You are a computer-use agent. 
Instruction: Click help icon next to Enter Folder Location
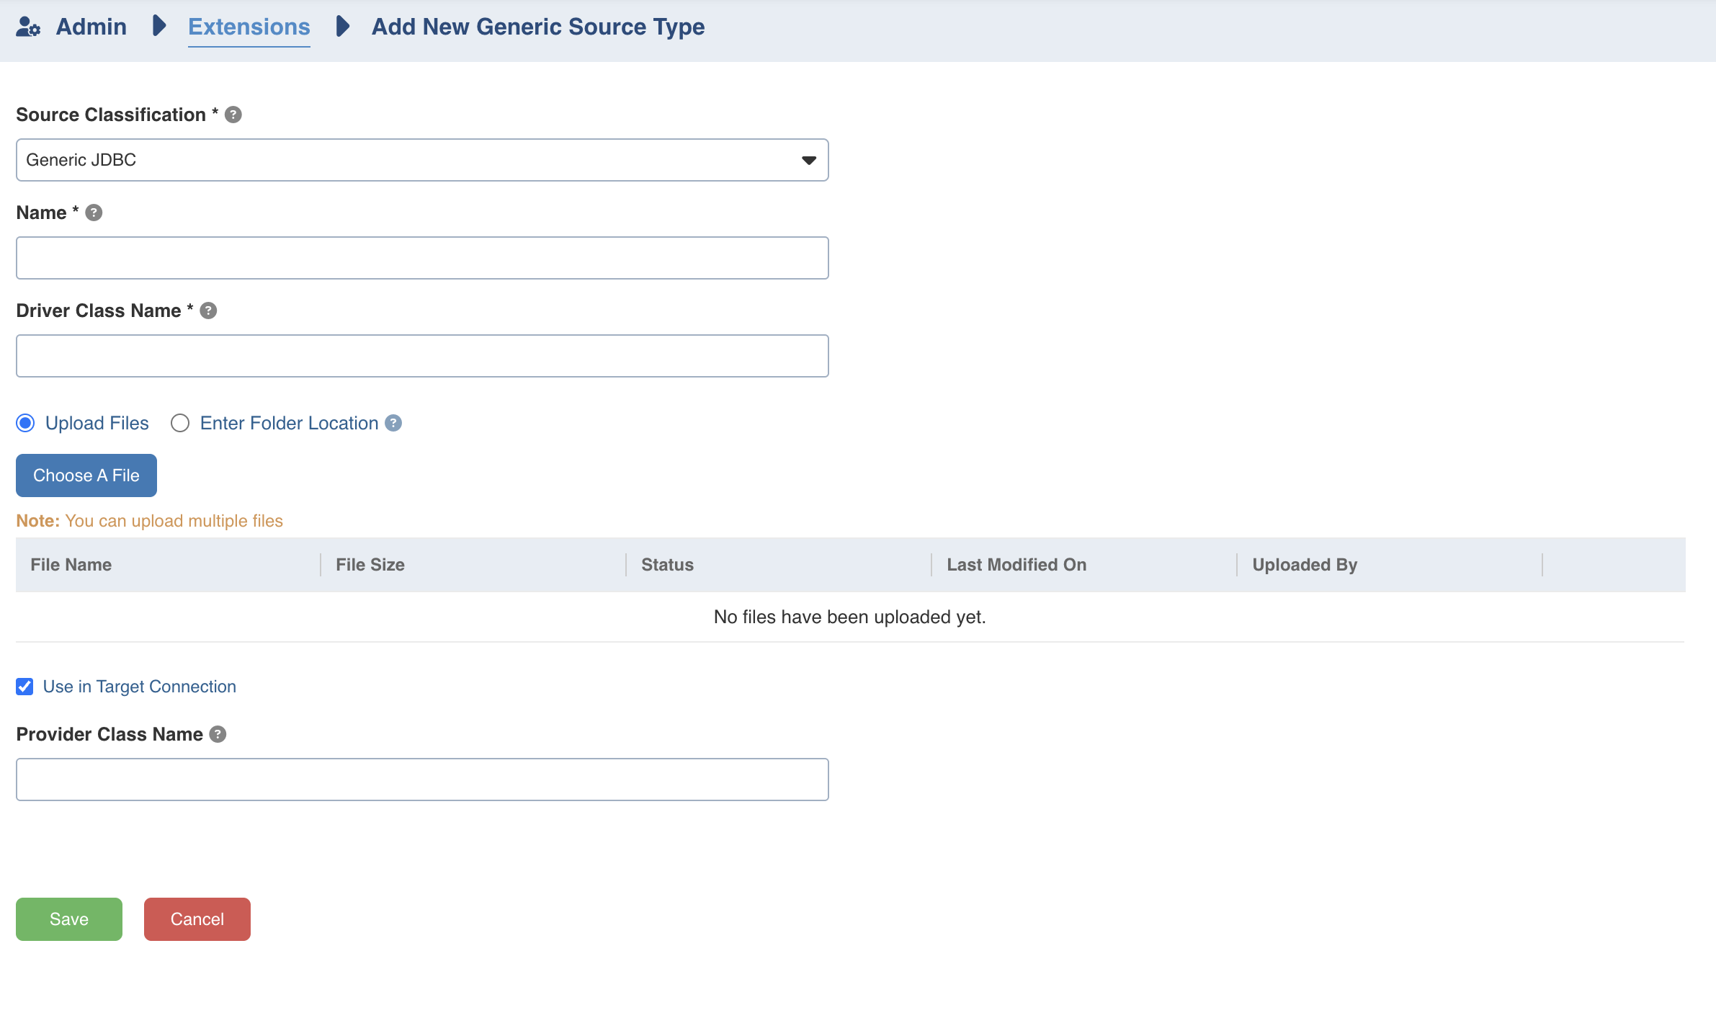[393, 424]
